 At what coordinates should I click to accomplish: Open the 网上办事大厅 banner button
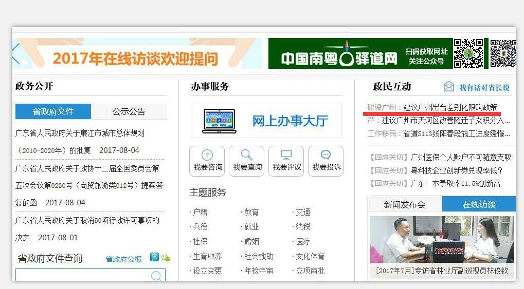pos(266,121)
